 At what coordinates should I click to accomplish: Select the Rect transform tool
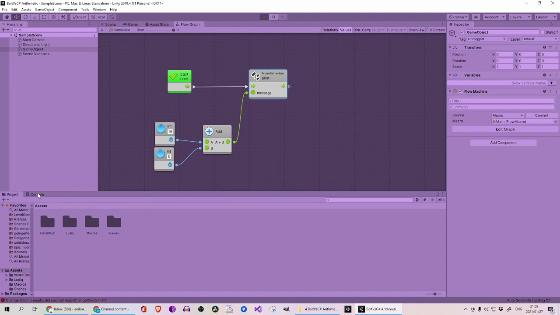point(44,17)
